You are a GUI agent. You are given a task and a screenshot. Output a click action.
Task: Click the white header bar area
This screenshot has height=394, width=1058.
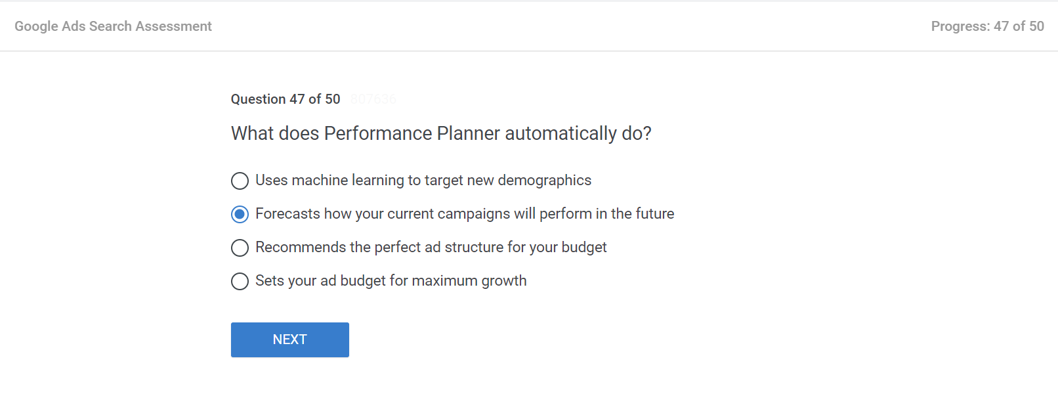click(x=525, y=26)
